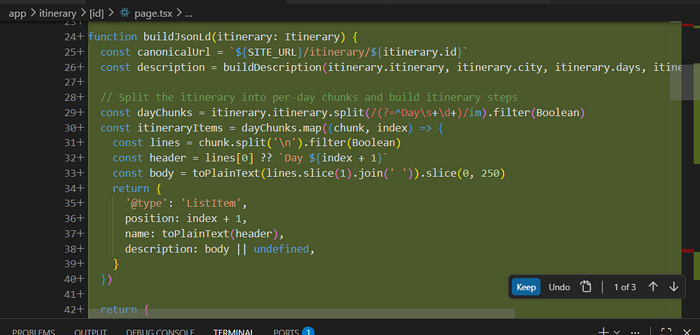
Task: Click 'buildDescription' function call
Action: pyautogui.click(x=272, y=67)
